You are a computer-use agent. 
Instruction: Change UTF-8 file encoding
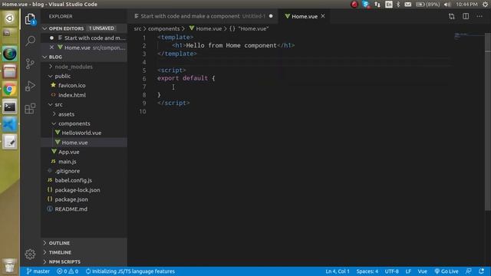tap(392, 271)
